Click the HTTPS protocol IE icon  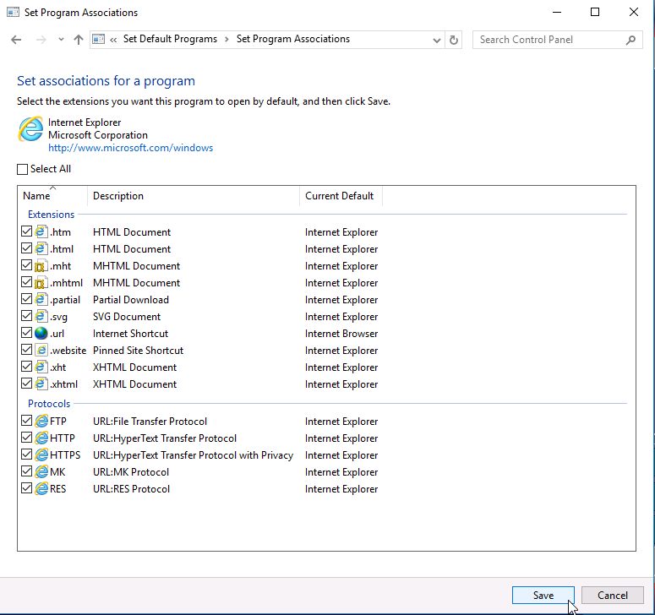41,455
